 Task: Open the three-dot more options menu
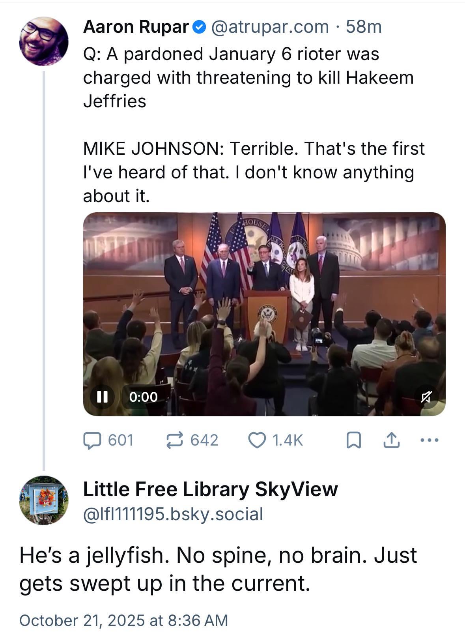(x=429, y=440)
